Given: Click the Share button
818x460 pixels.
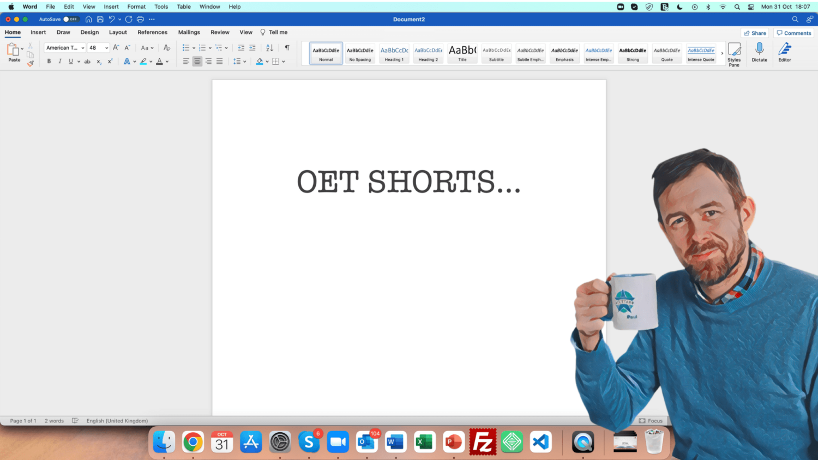Looking at the screenshot, I should click(755, 33).
